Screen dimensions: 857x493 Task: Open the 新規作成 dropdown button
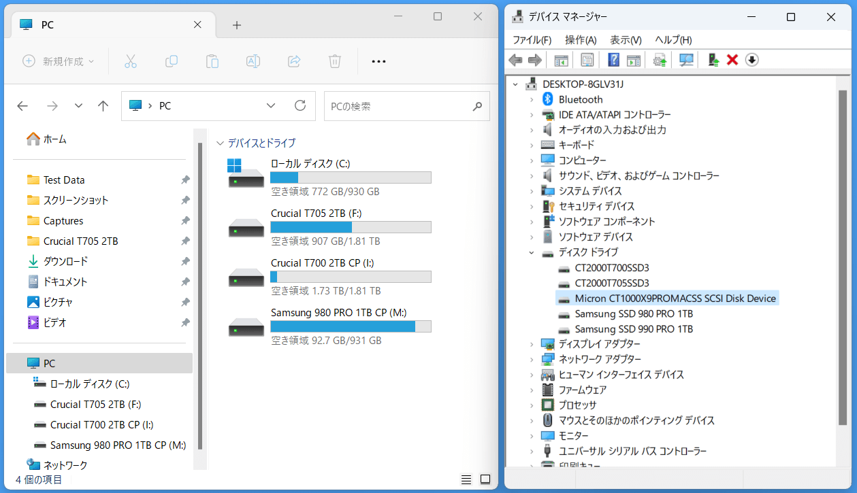(59, 61)
